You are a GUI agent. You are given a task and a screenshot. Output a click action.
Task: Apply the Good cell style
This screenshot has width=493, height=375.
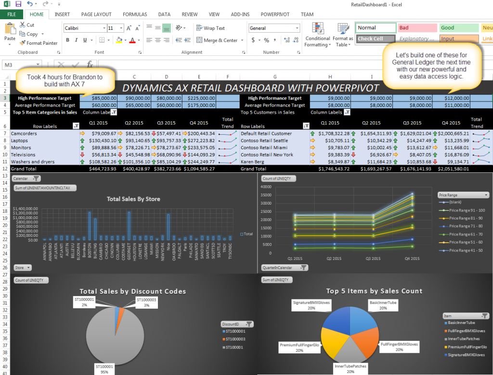point(459,27)
